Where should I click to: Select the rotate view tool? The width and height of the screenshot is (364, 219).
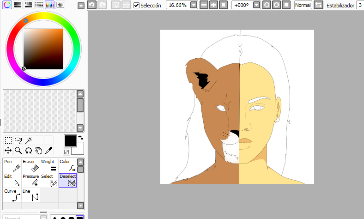tap(29, 151)
